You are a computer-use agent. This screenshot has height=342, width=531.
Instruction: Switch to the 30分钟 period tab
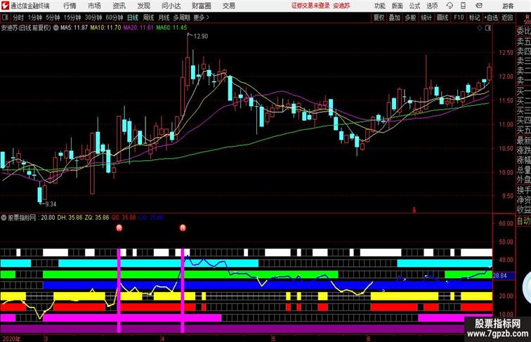coord(93,18)
